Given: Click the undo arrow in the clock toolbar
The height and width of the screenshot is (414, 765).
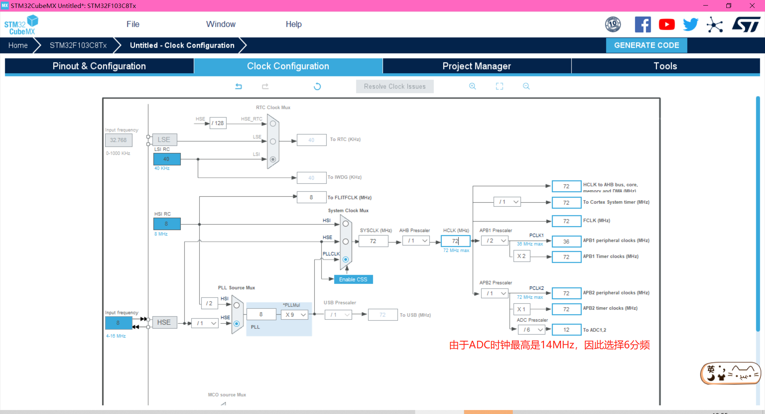Looking at the screenshot, I should pos(238,86).
